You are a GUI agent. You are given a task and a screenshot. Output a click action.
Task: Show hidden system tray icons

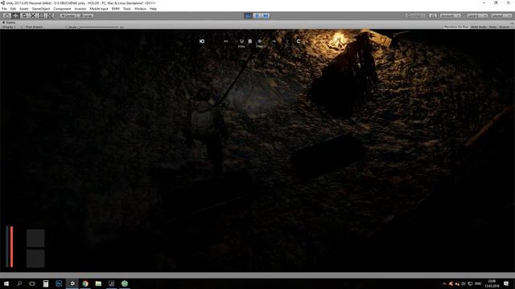tap(444, 283)
